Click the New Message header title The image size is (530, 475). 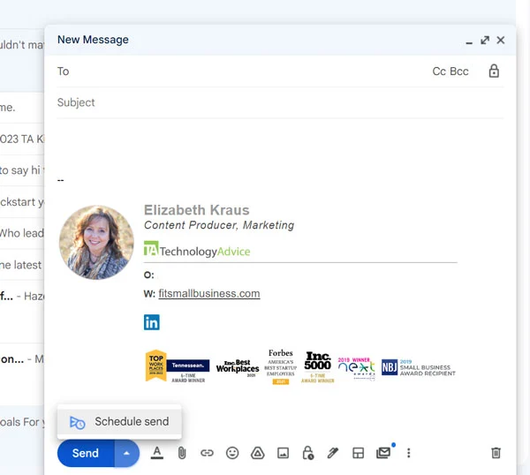point(93,40)
